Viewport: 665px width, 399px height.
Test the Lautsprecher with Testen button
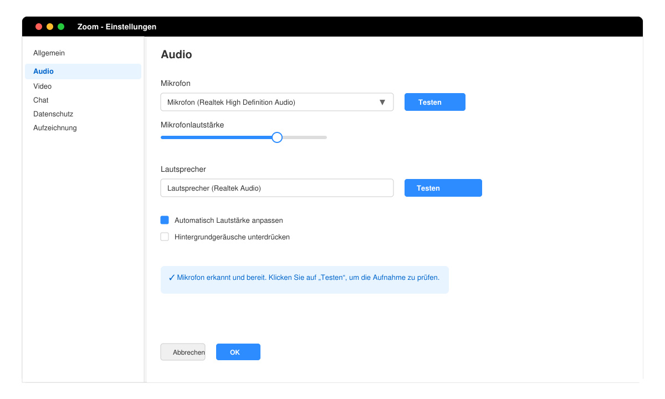pyautogui.click(x=443, y=188)
